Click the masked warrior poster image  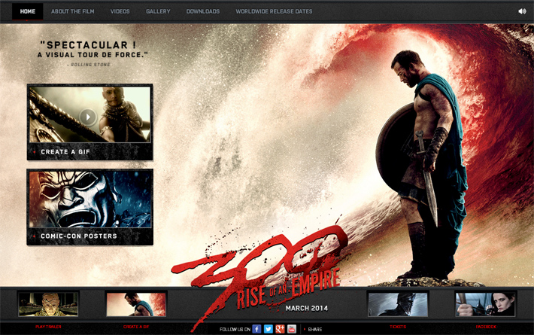click(x=90, y=199)
